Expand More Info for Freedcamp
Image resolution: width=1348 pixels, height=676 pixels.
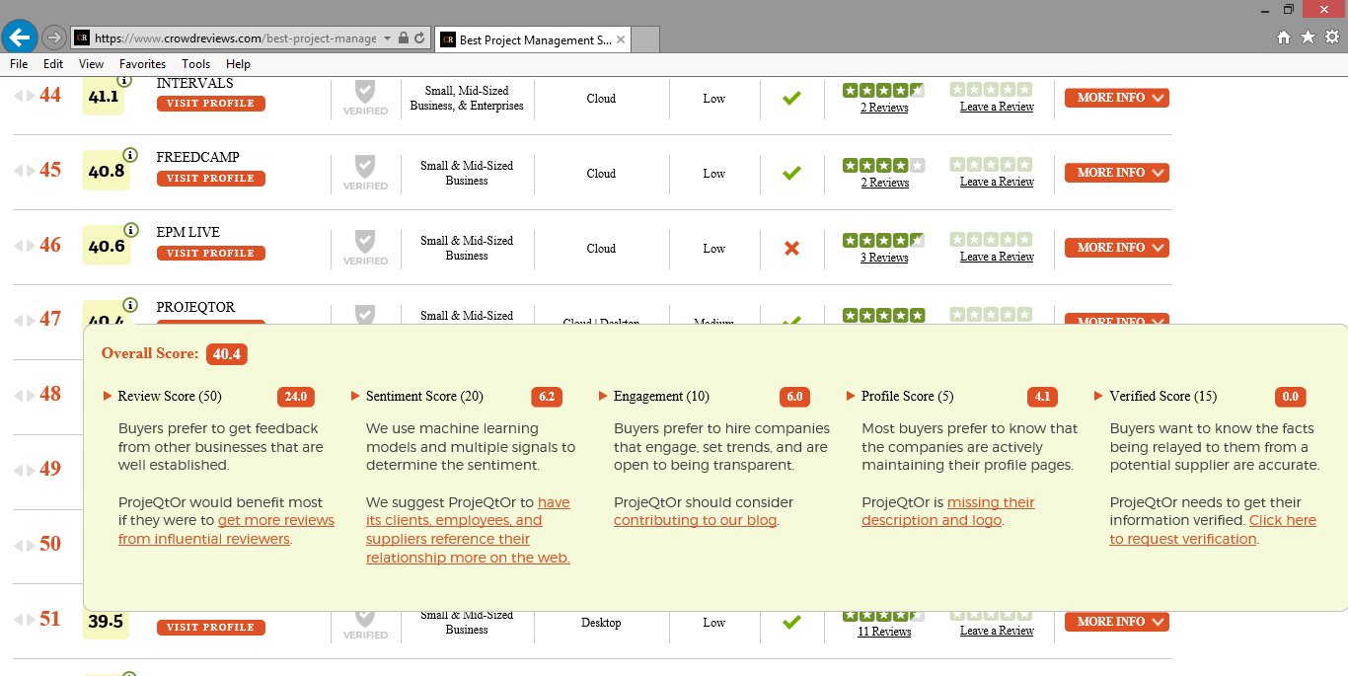(1117, 173)
